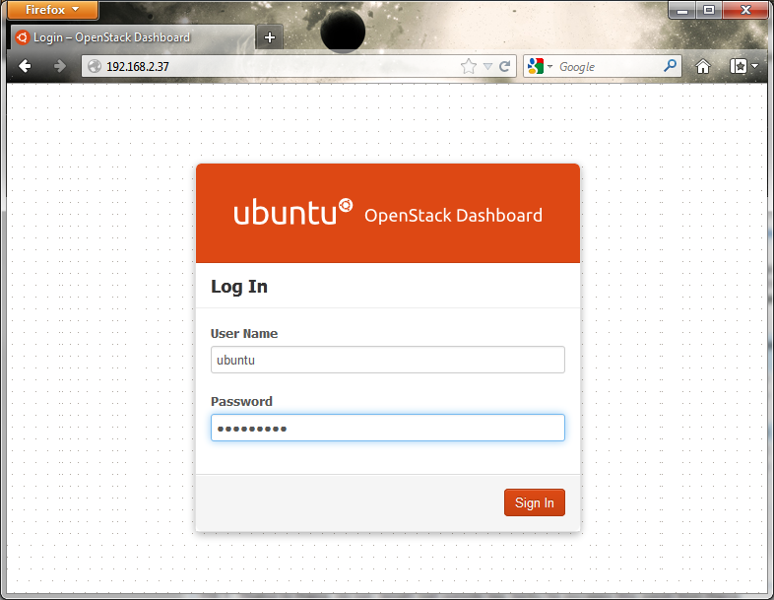Click the search magnifier icon

[x=670, y=66]
